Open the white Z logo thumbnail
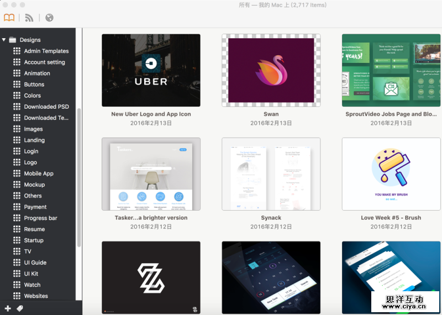The image size is (442, 315). [x=151, y=277]
